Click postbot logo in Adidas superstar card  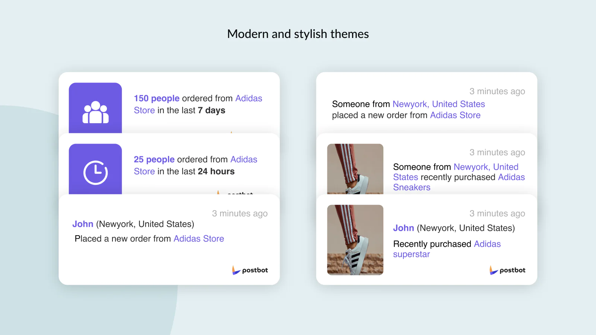click(x=507, y=270)
